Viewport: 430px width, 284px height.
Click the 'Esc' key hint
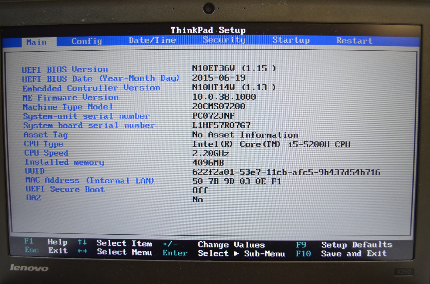[x=32, y=250]
